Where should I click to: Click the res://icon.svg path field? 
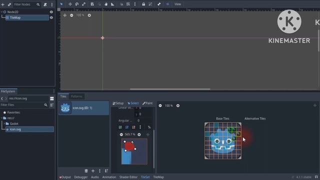point(28,98)
